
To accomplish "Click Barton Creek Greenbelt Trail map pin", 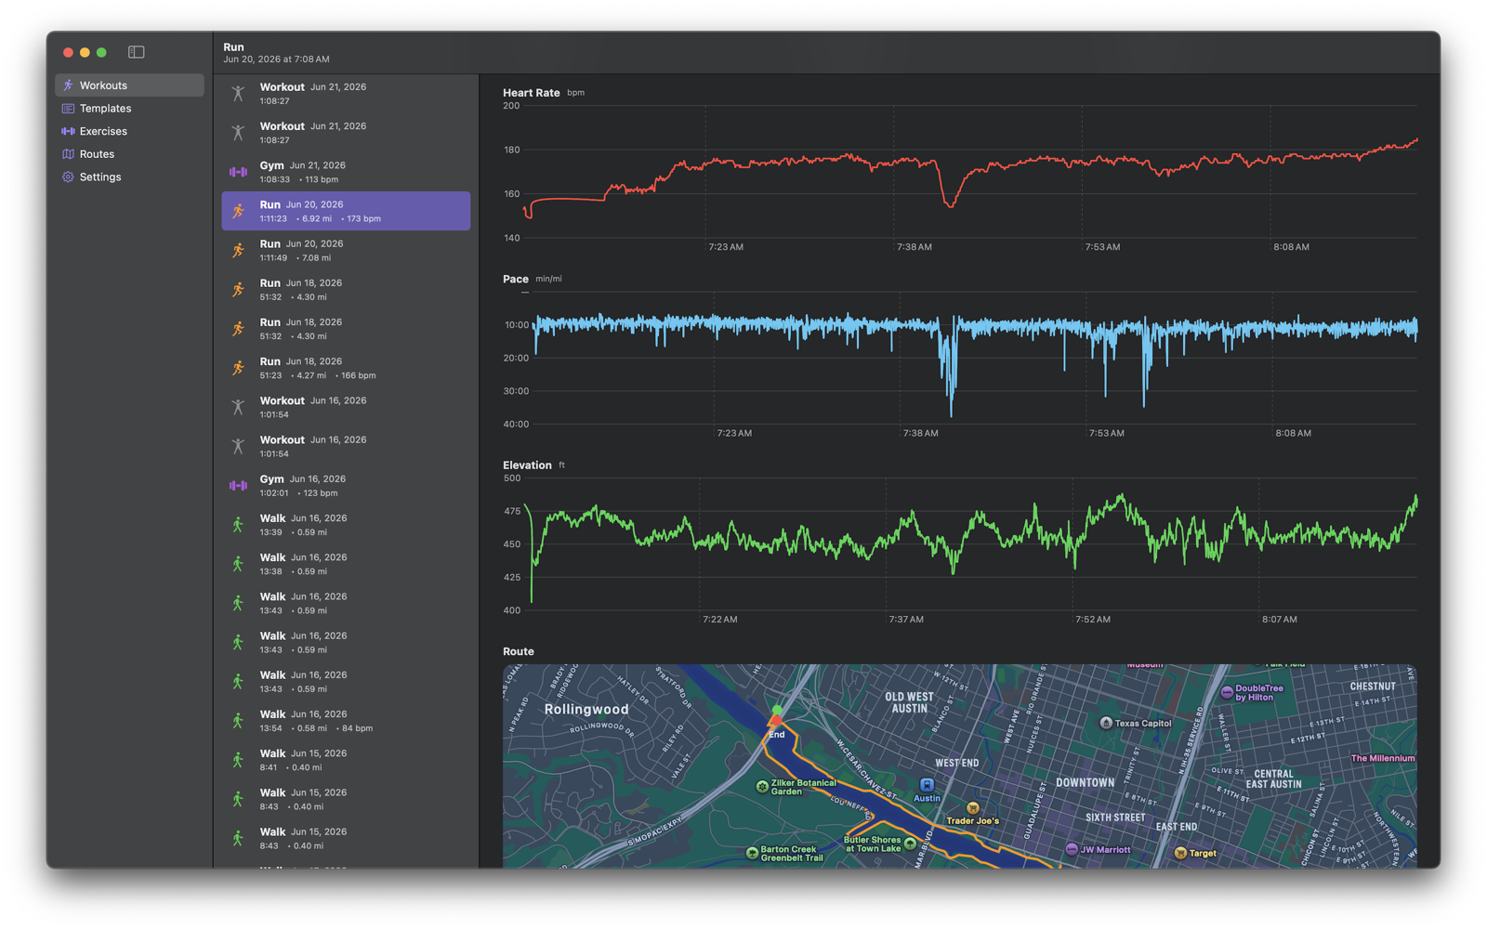I will pyautogui.click(x=752, y=853).
